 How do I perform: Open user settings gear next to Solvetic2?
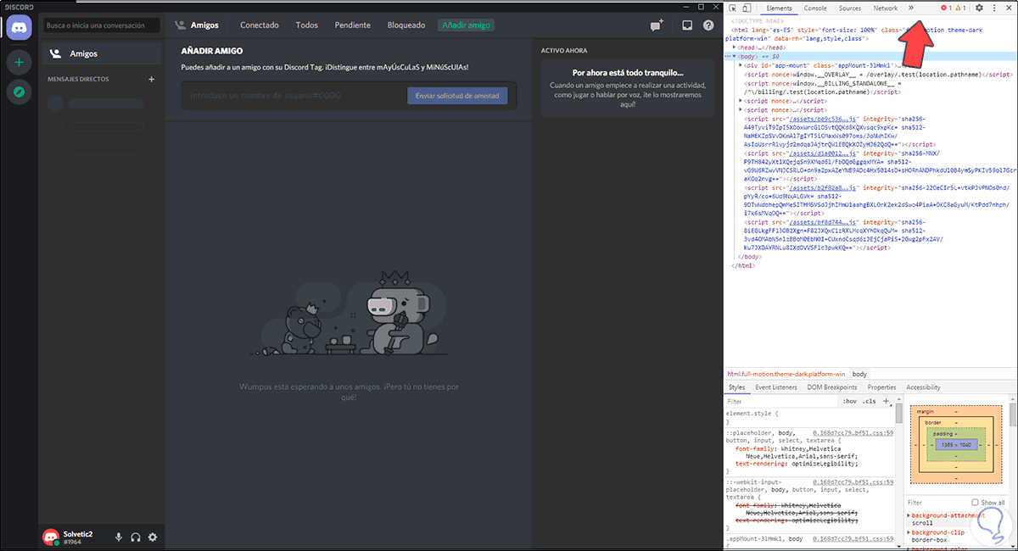[x=153, y=537]
